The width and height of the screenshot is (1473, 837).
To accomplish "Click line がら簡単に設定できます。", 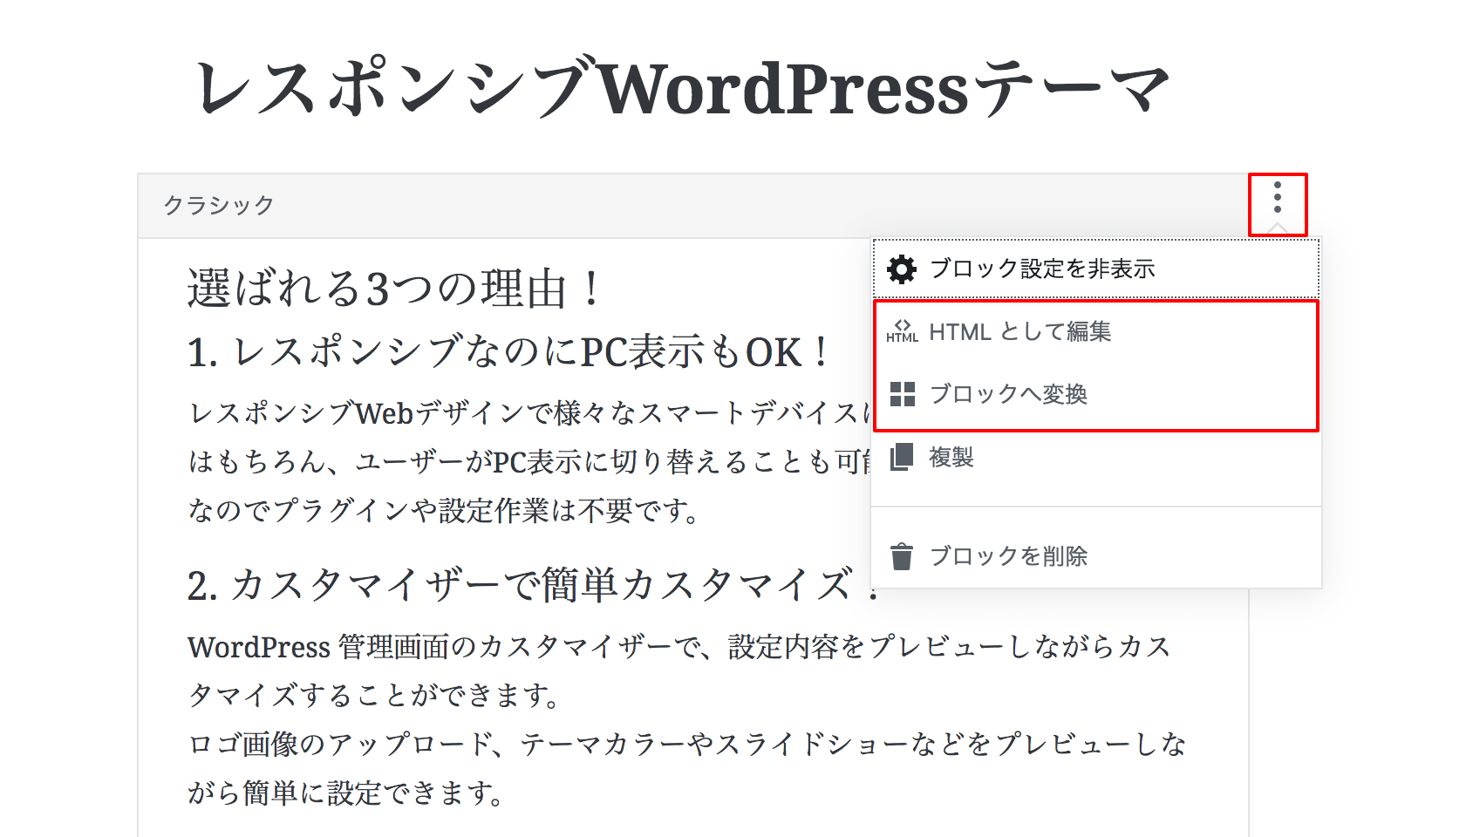I will point(345,793).
